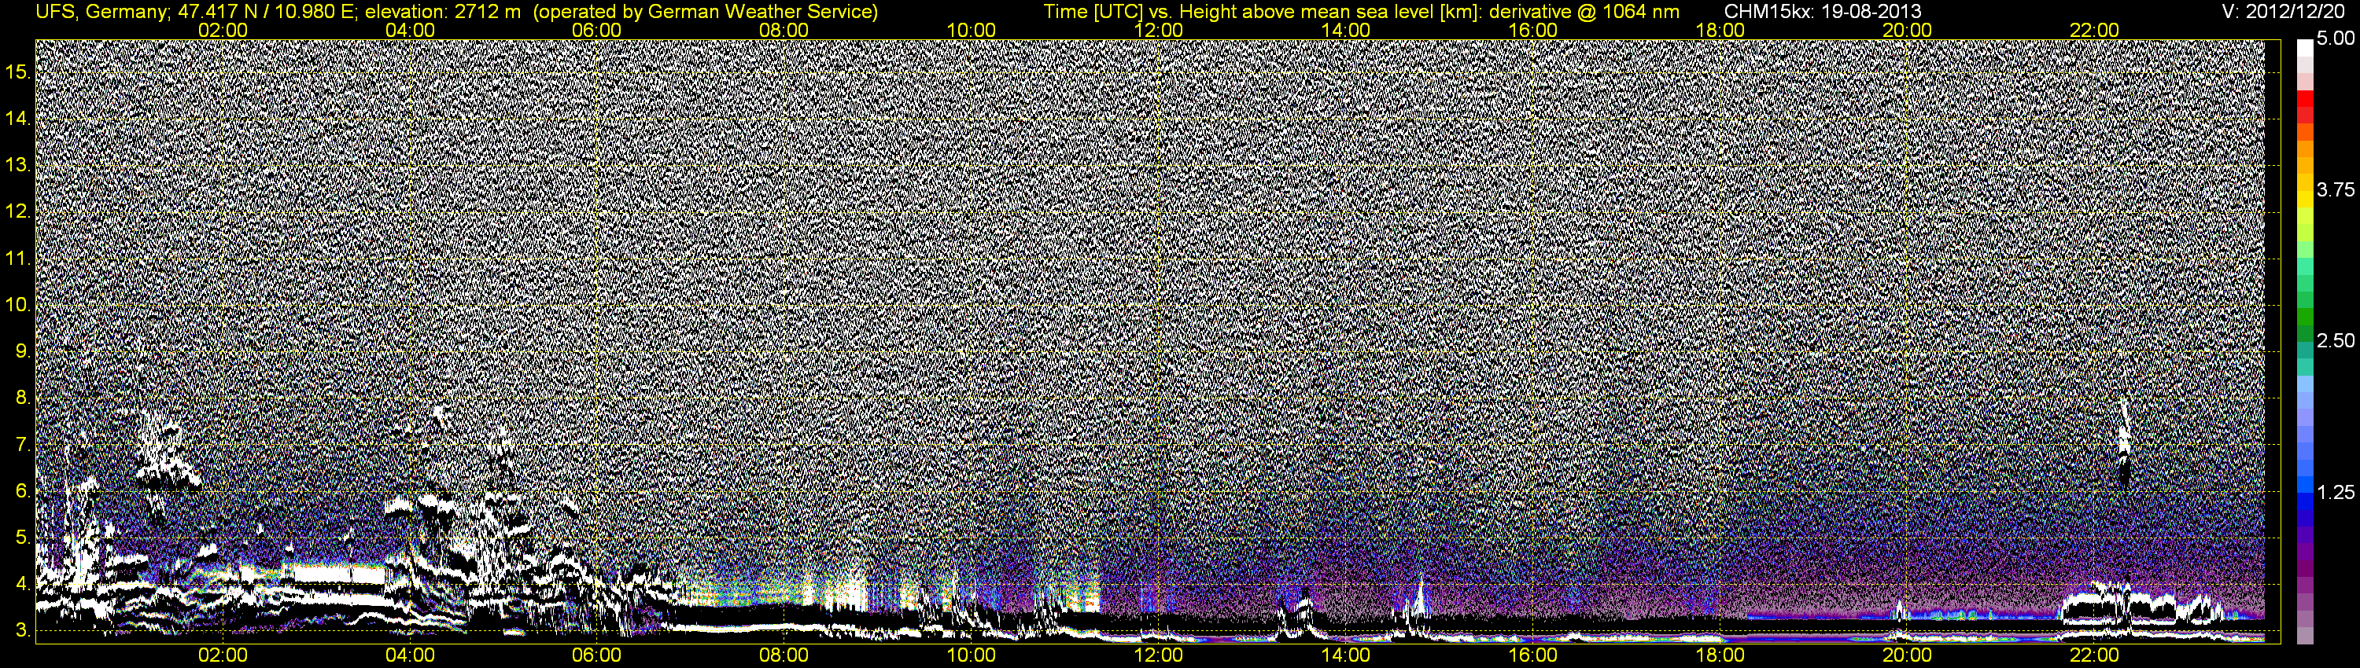Click the 6 km height axis label
Image resolution: width=2360 pixels, height=668 pixels.
tap(22, 491)
